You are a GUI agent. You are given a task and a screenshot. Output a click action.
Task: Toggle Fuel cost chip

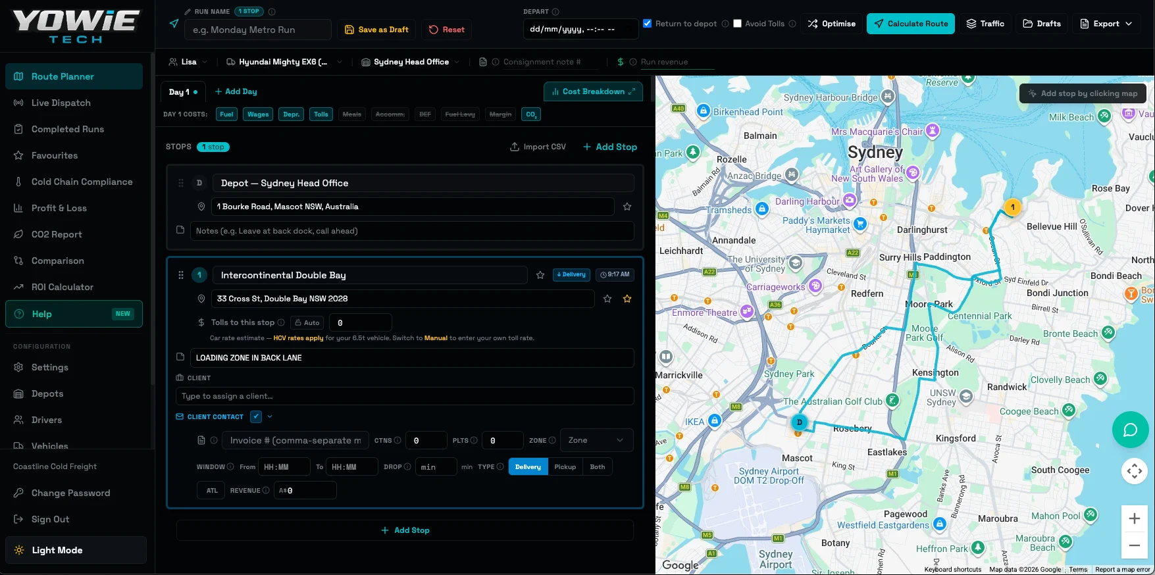[x=227, y=114]
